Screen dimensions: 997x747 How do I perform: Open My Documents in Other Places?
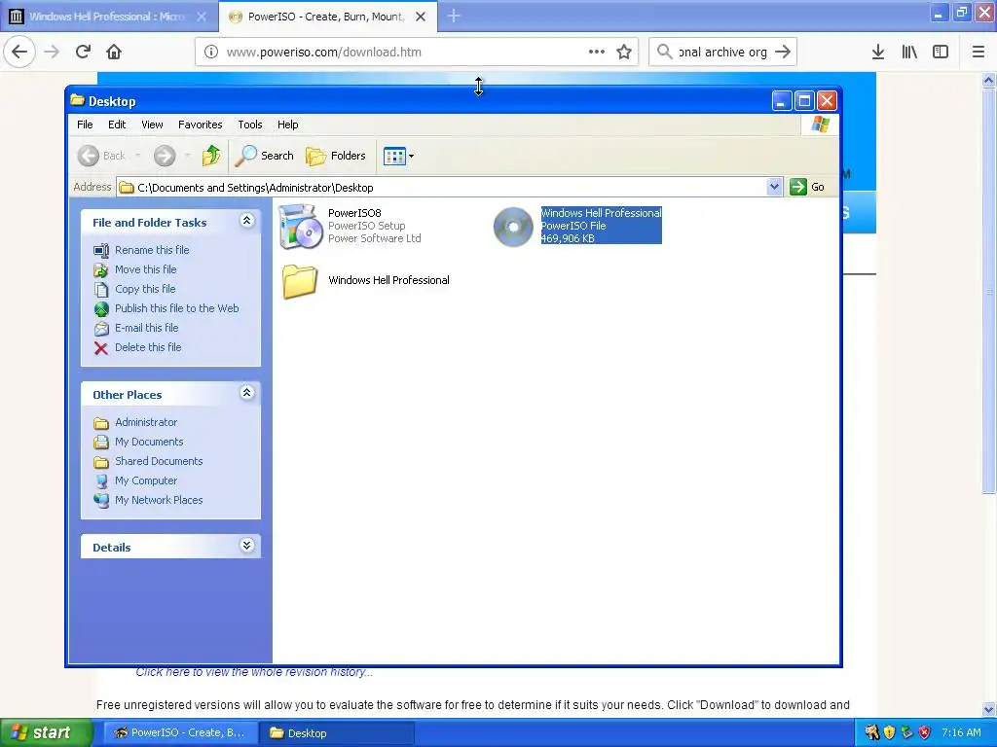(149, 443)
